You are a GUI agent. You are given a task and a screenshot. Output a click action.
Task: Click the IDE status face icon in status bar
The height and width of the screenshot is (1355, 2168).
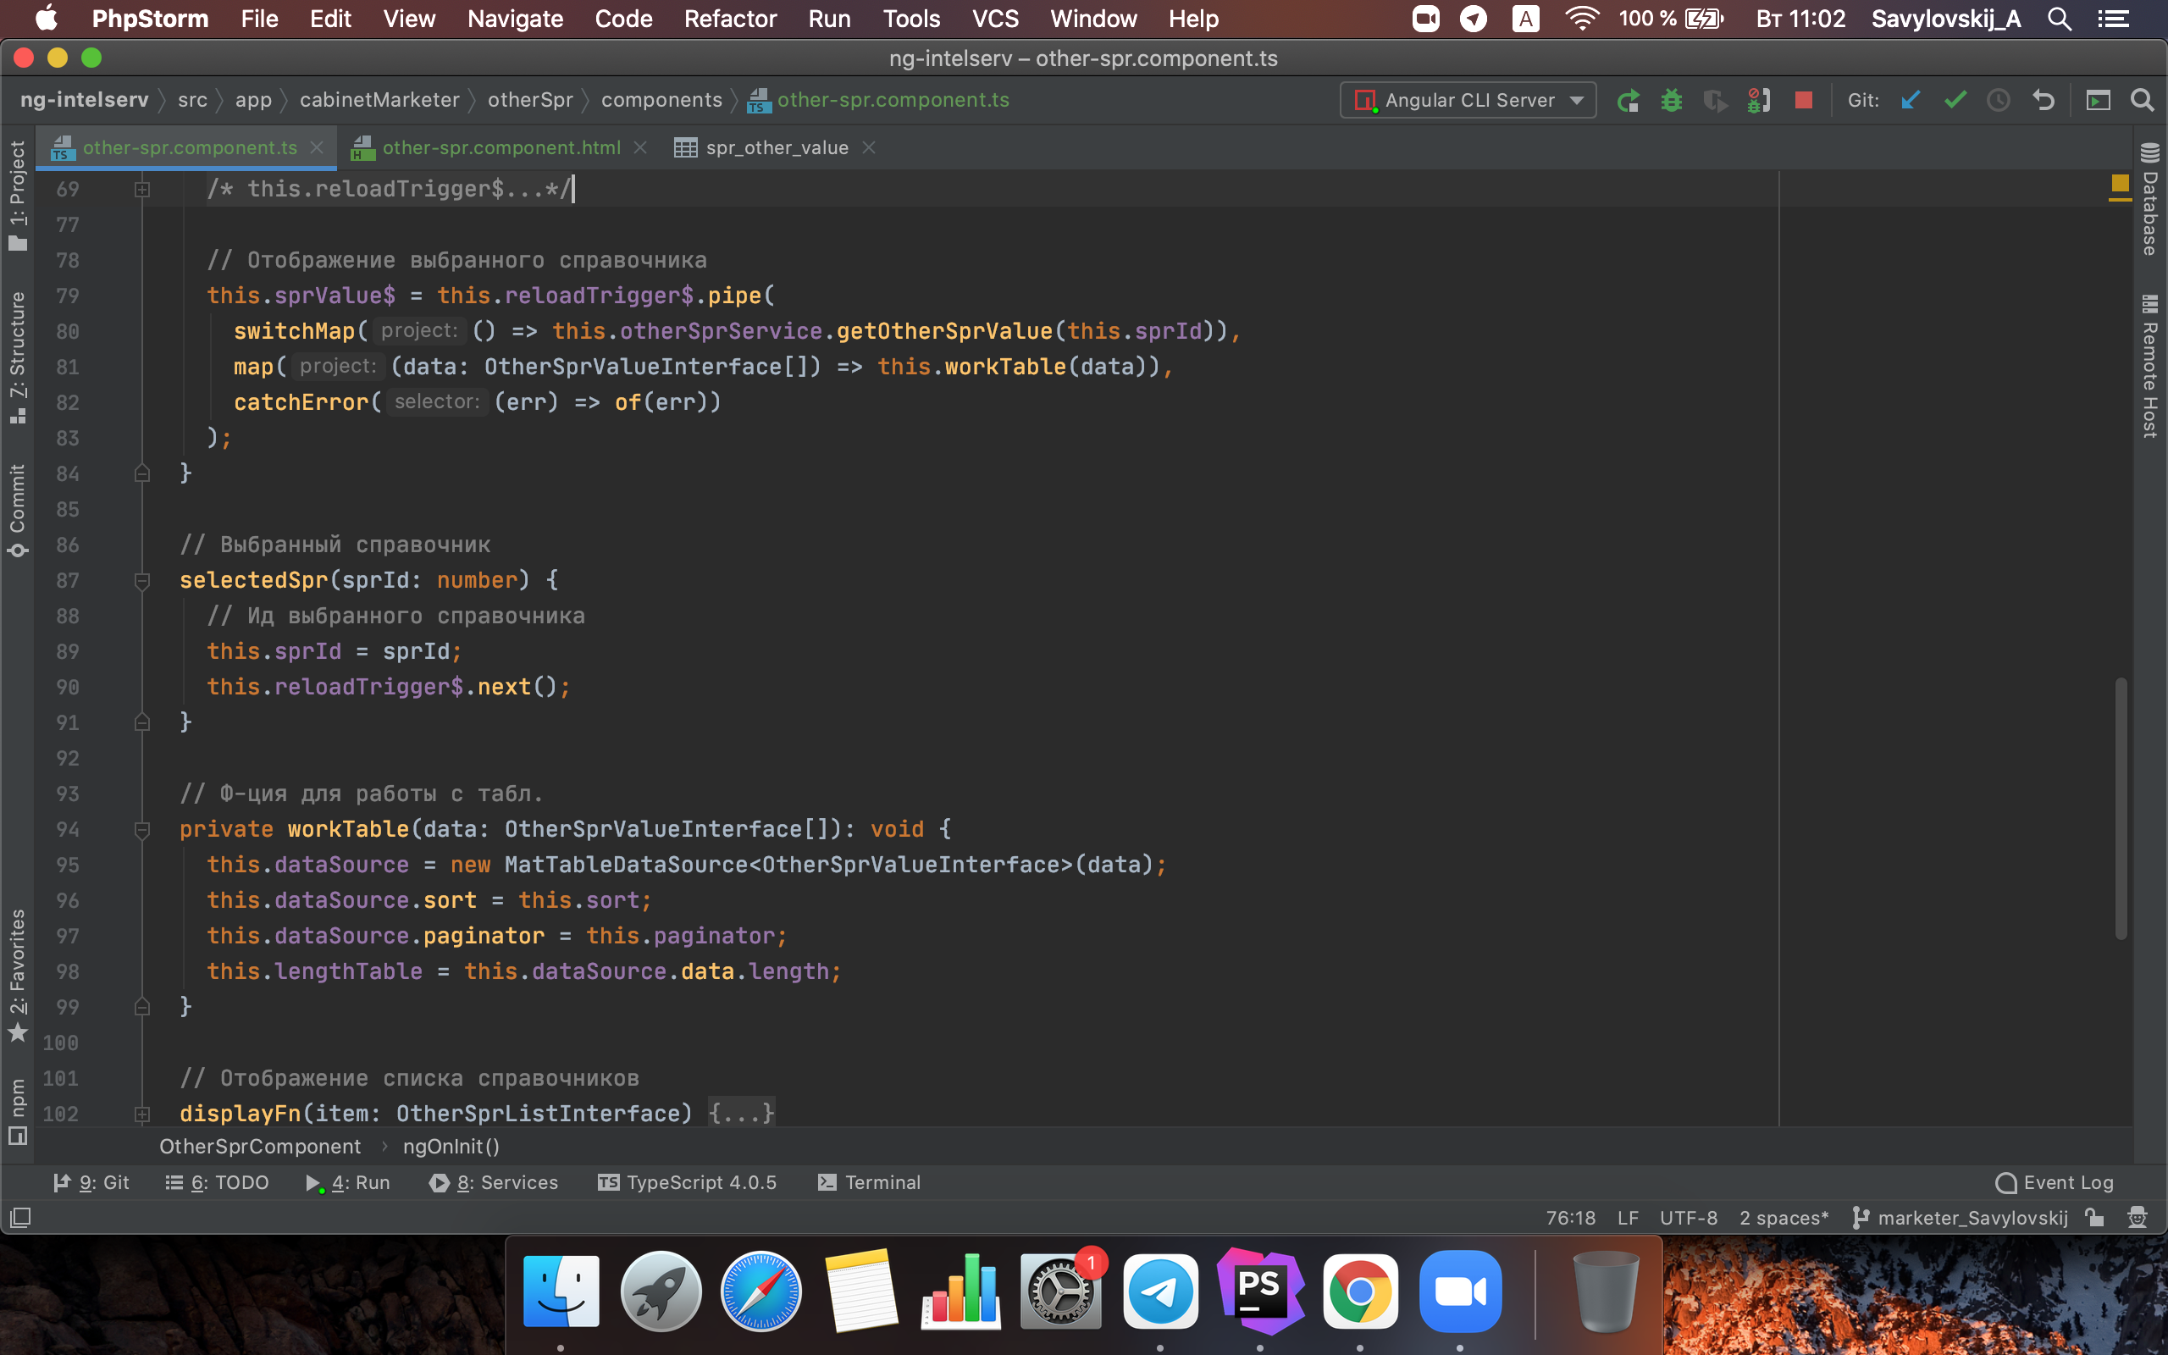pos(2138,1217)
